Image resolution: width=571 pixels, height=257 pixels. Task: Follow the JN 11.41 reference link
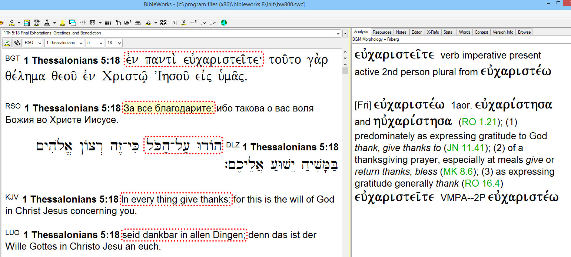[465, 148]
